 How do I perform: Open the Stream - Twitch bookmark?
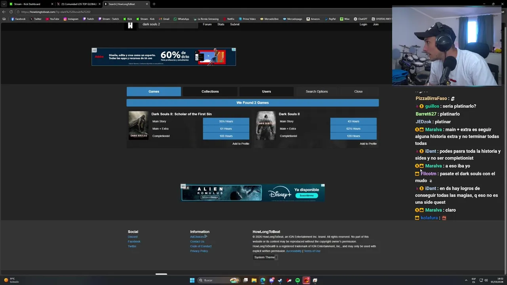(108, 19)
